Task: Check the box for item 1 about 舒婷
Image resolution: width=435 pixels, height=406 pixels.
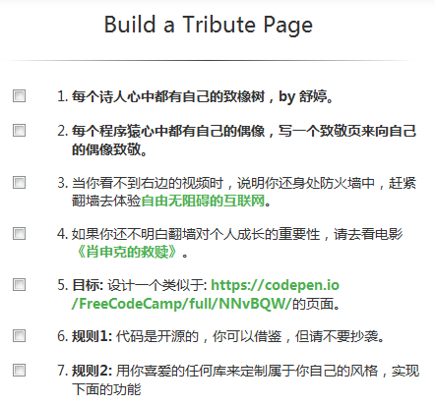Action: tap(19, 96)
